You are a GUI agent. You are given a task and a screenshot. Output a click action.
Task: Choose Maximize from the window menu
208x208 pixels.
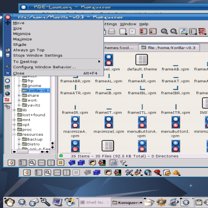(x=58, y=39)
